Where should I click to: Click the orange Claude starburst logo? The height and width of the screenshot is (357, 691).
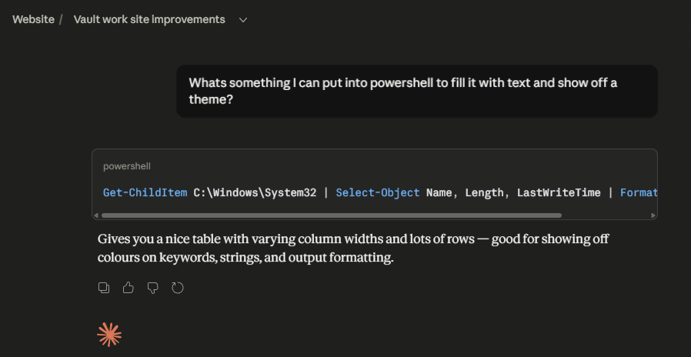click(x=109, y=334)
